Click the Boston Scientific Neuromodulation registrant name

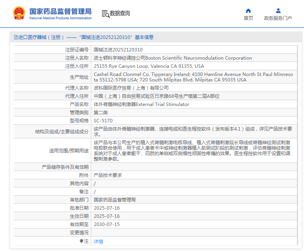pyautogui.click(x=173, y=58)
